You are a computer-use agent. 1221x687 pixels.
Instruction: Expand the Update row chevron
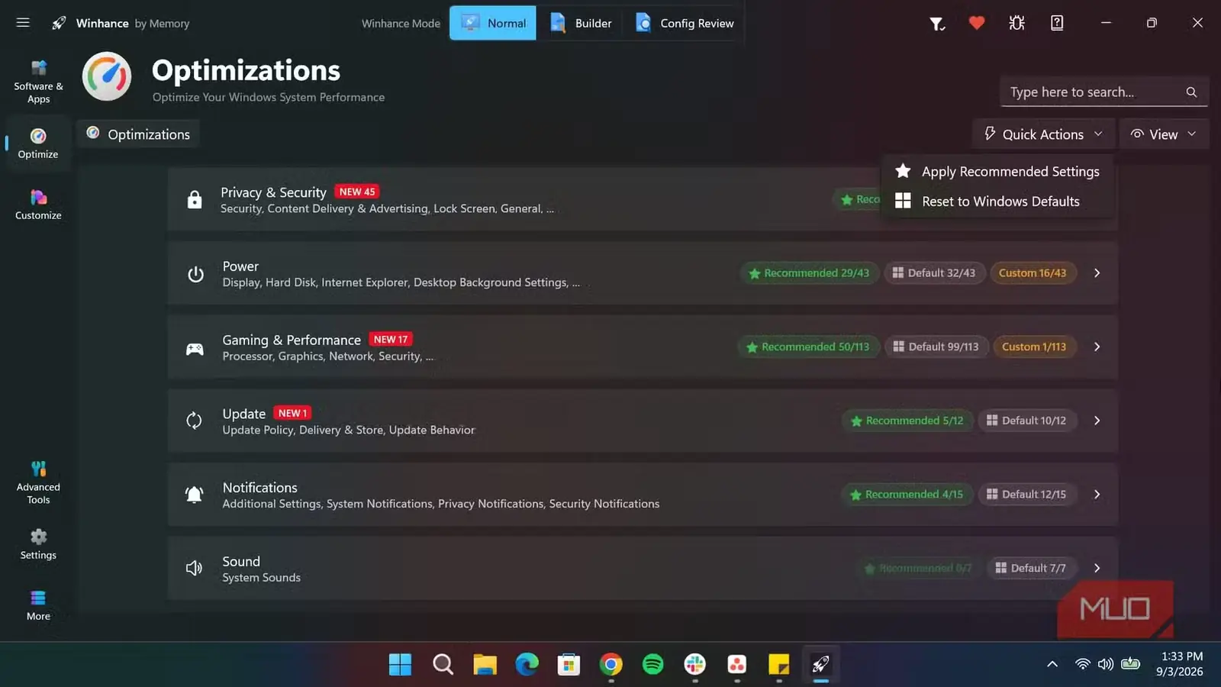tap(1097, 421)
